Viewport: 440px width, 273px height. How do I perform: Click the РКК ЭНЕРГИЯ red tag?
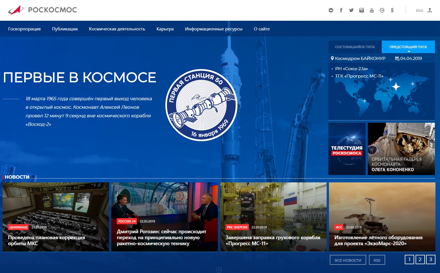click(x=237, y=227)
